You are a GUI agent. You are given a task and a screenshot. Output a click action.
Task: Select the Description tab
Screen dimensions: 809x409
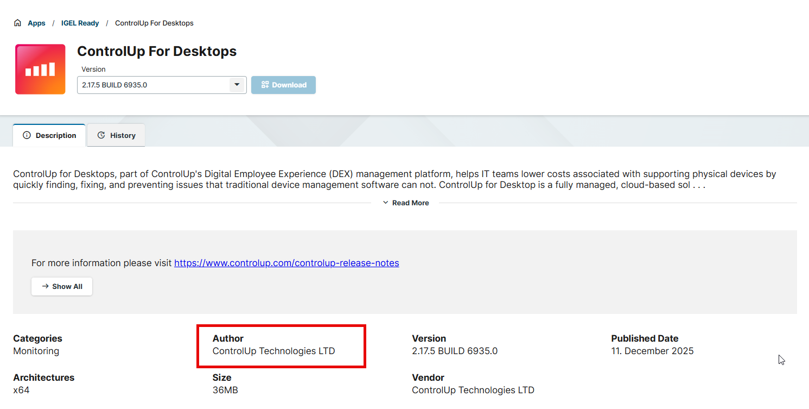49,135
